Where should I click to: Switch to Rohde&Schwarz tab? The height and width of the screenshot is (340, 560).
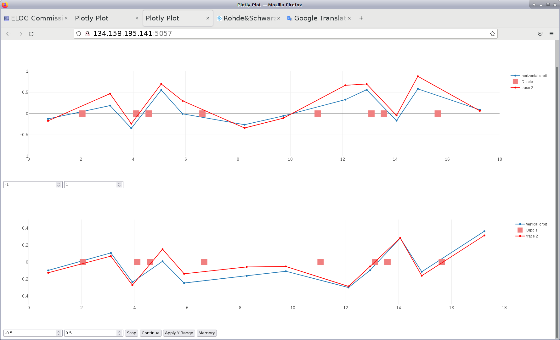click(x=249, y=18)
